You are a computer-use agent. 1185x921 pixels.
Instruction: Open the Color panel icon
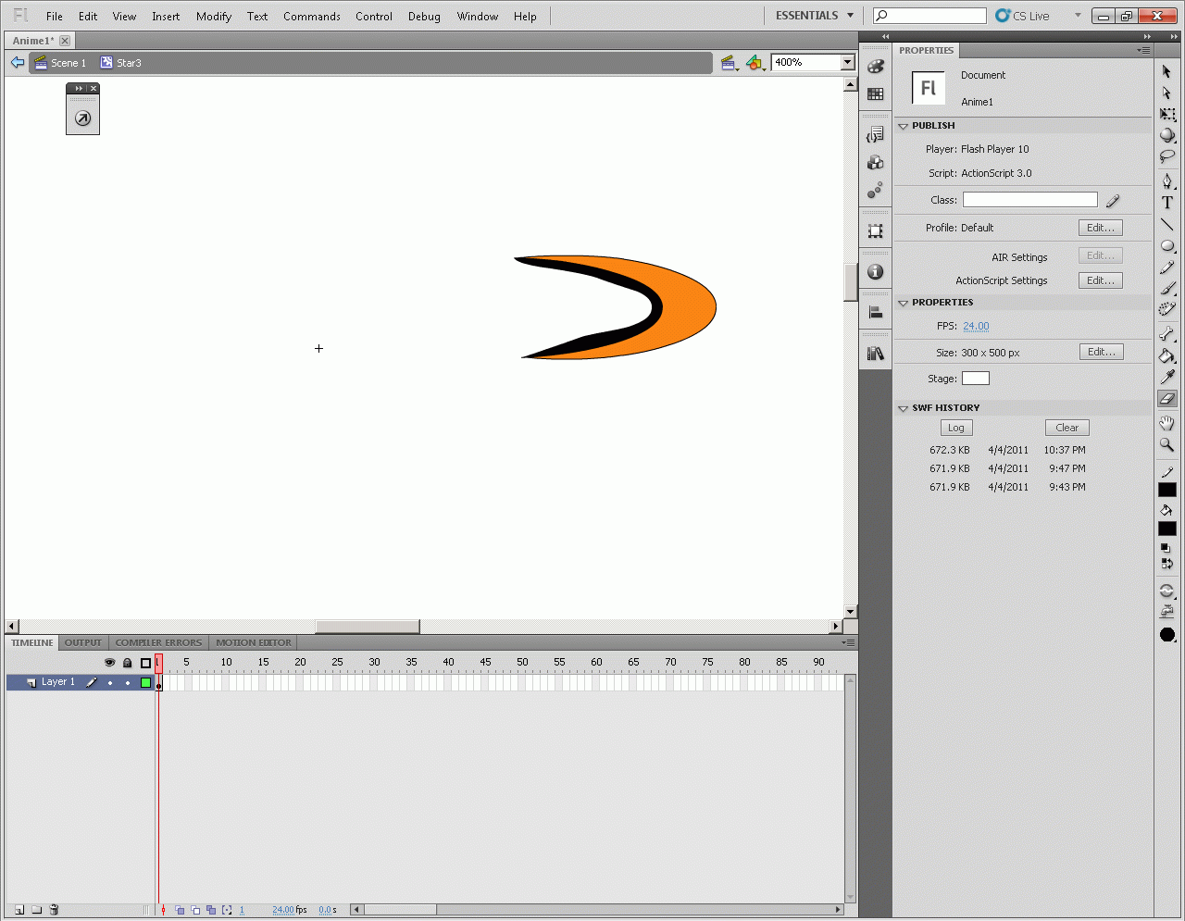(x=875, y=67)
